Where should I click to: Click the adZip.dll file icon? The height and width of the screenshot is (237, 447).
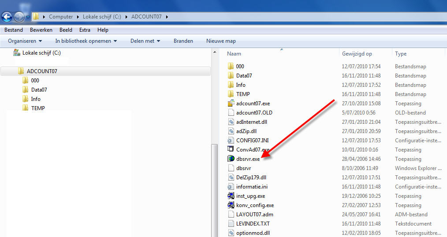(231, 131)
